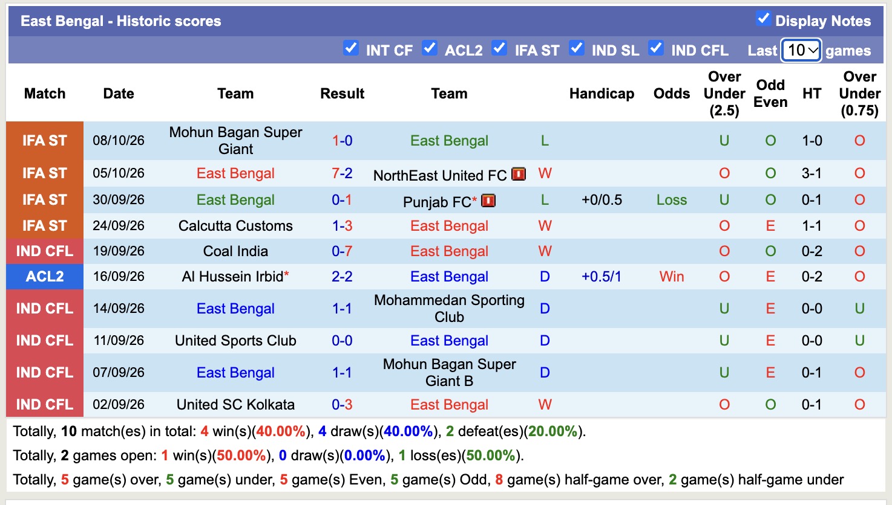Toggle the IND CFL filter checkbox
This screenshot has height=505, width=892.
tap(656, 48)
